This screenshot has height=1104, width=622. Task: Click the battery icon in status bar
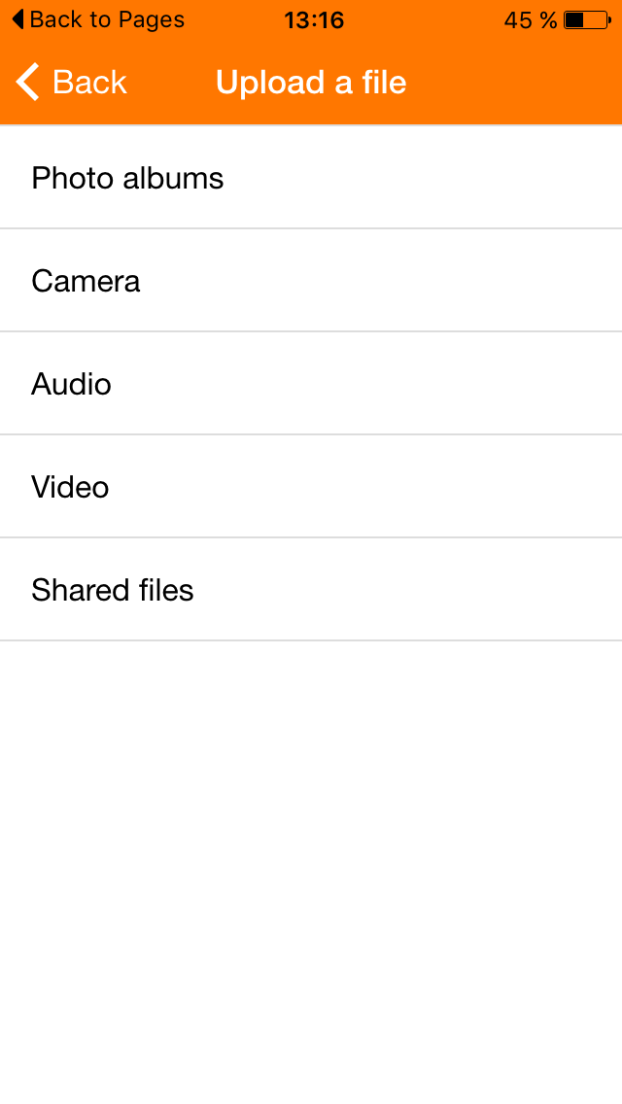584,19
